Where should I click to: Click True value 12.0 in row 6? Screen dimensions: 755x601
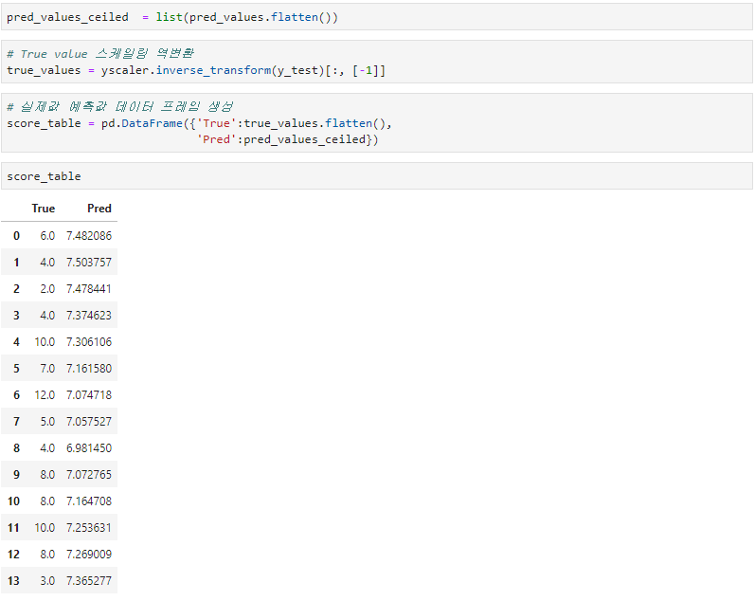tap(45, 394)
